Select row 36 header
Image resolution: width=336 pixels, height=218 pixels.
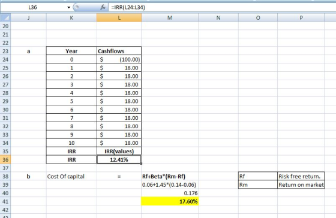(x=5, y=159)
